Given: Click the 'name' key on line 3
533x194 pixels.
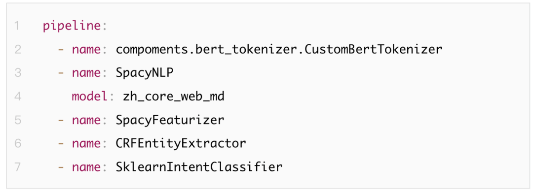Looking at the screenshot, I should tap(86, 73).
